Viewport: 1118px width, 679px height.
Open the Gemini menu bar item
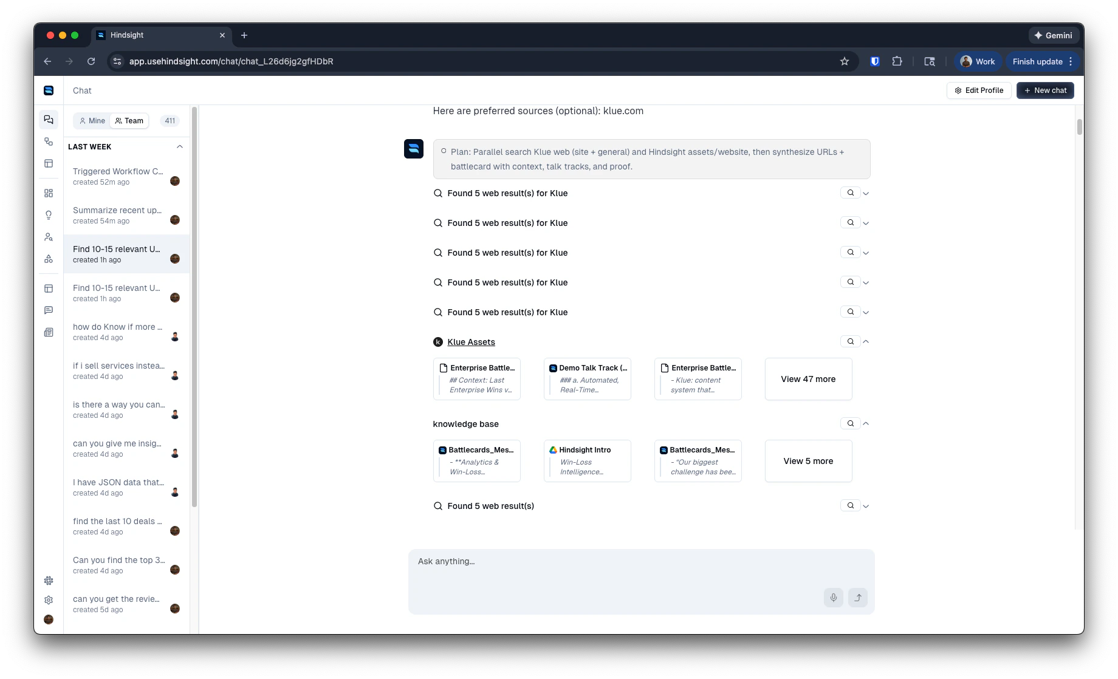[1053, 35]
